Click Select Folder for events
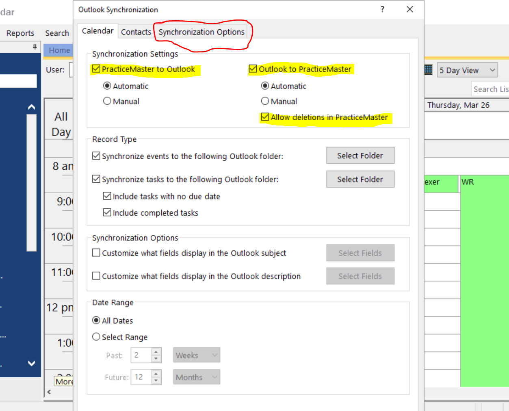 [x=360, y=156]
